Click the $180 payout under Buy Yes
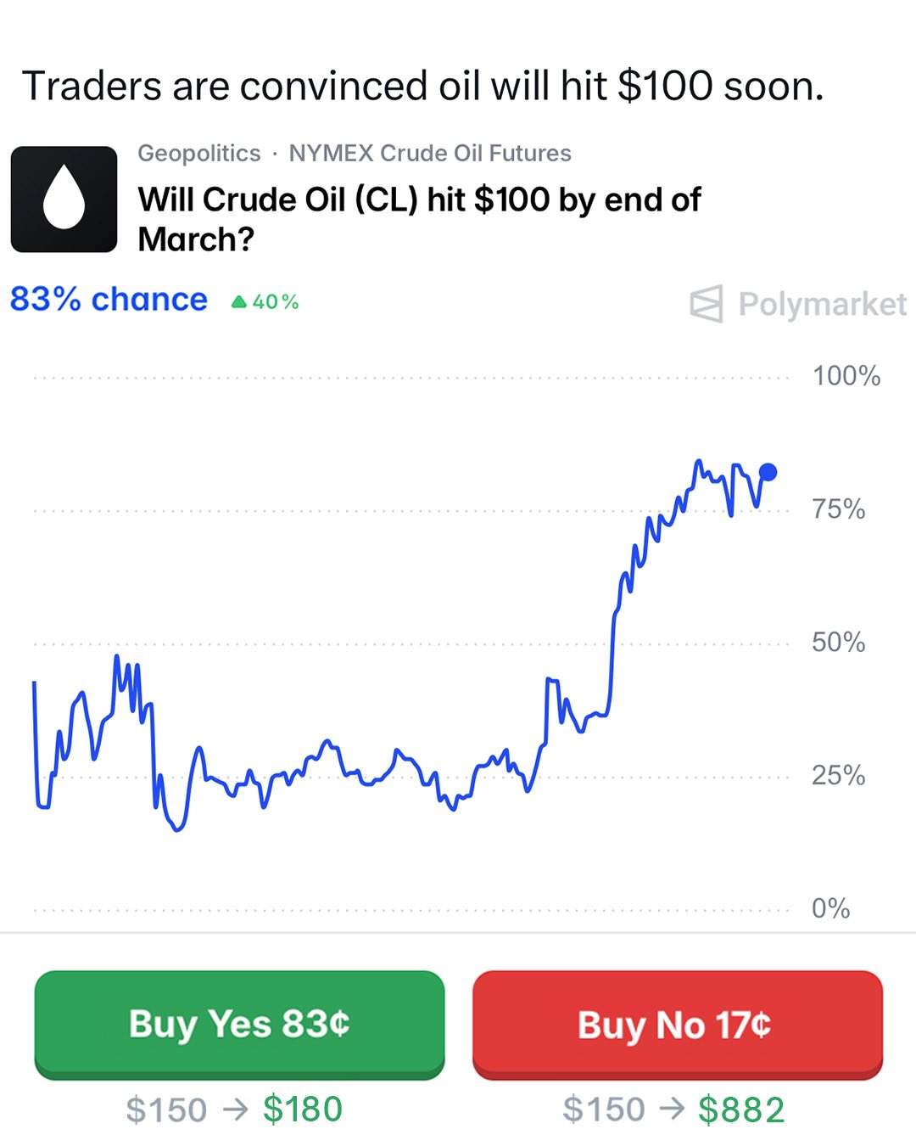 303,1109
